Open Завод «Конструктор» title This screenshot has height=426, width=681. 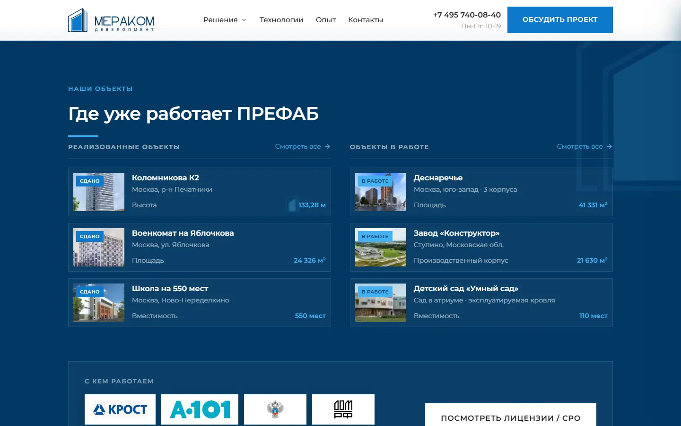[457, 233]
